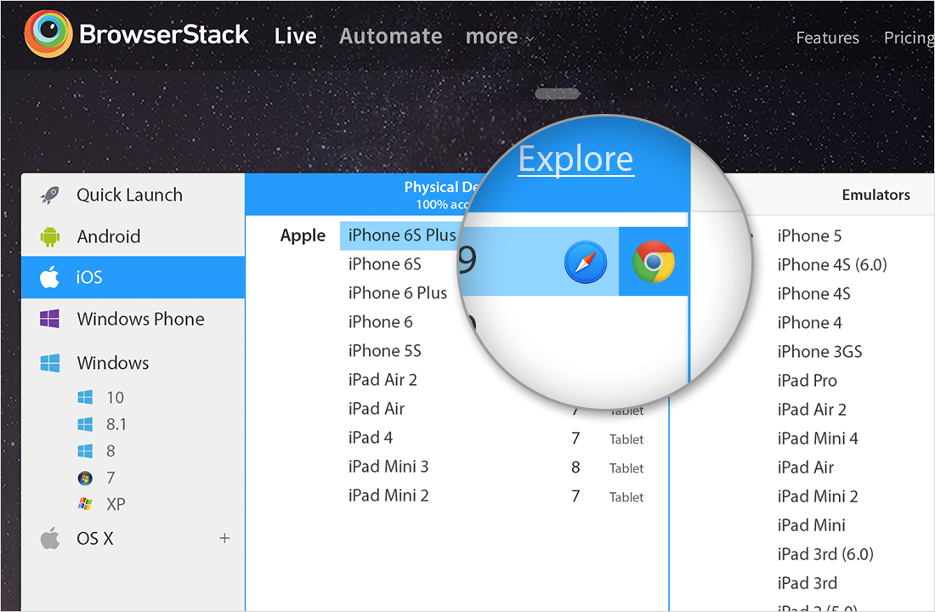Click the Apple icon beside OS X
This screenshot has width=935, height=612.
(x=50, y=538)
